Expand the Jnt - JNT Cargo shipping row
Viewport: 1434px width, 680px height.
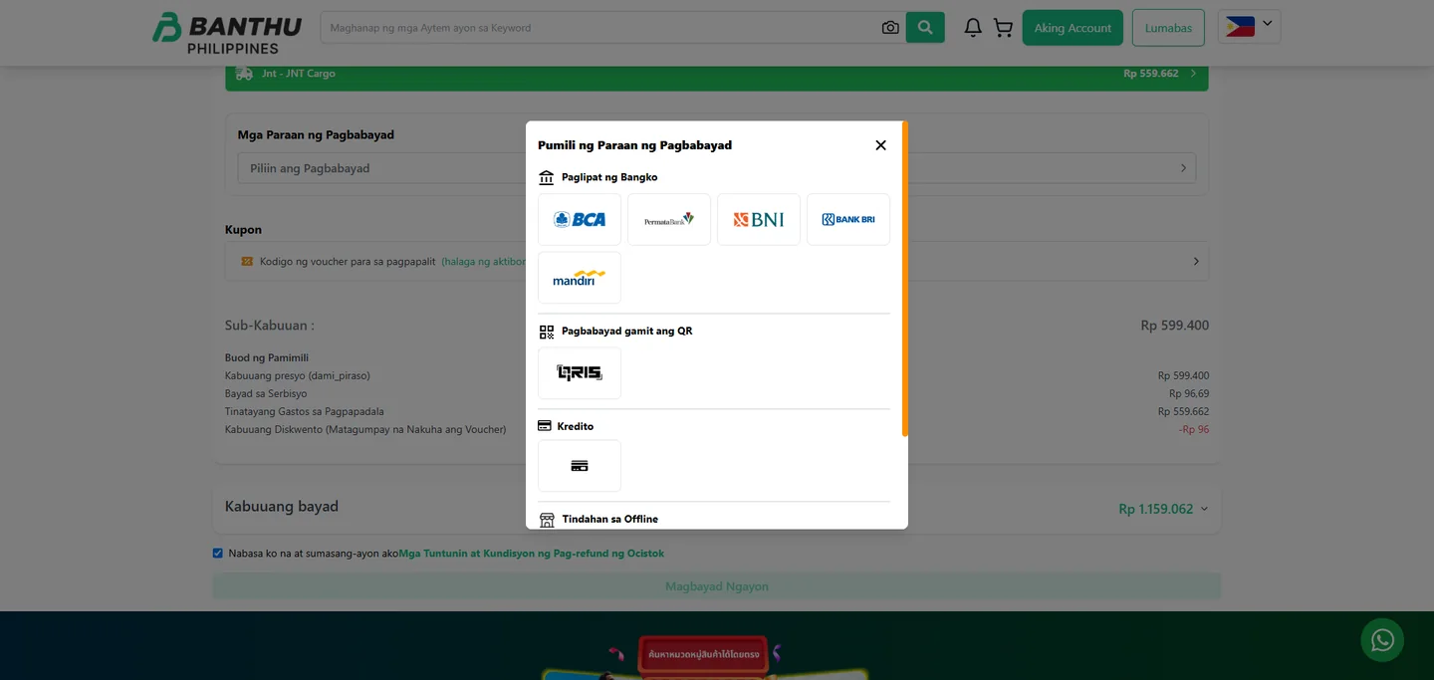click(x=717, y=74)
